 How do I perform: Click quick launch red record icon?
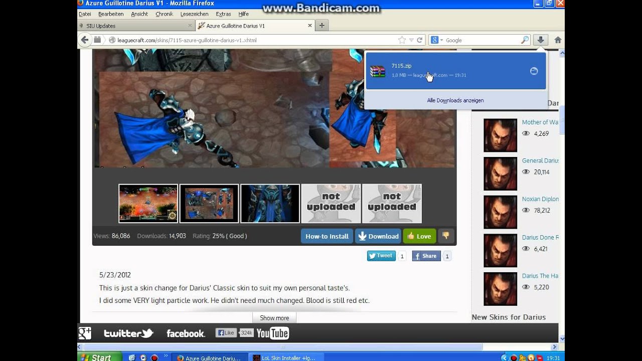(x=154, y=357)
